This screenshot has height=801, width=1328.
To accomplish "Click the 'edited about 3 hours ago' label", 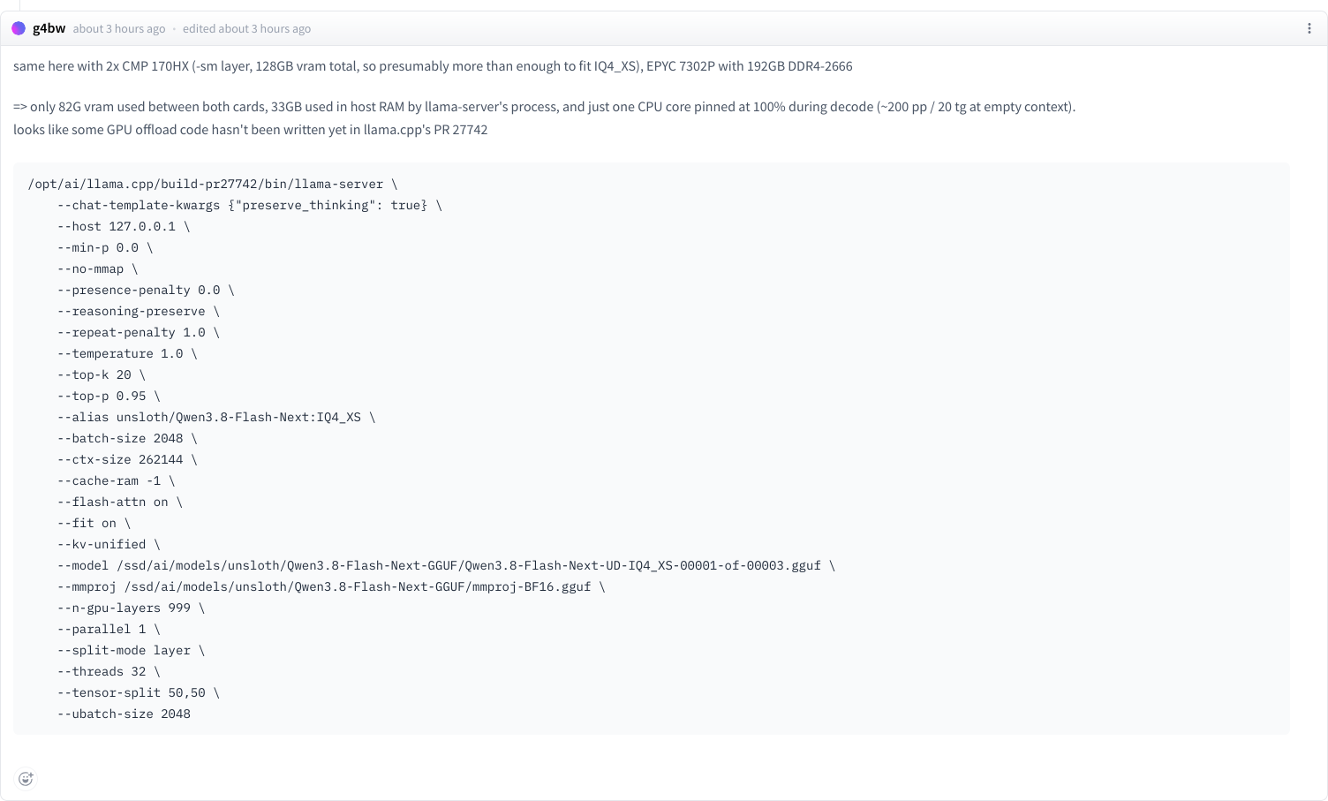I will (x=246, y=29).
